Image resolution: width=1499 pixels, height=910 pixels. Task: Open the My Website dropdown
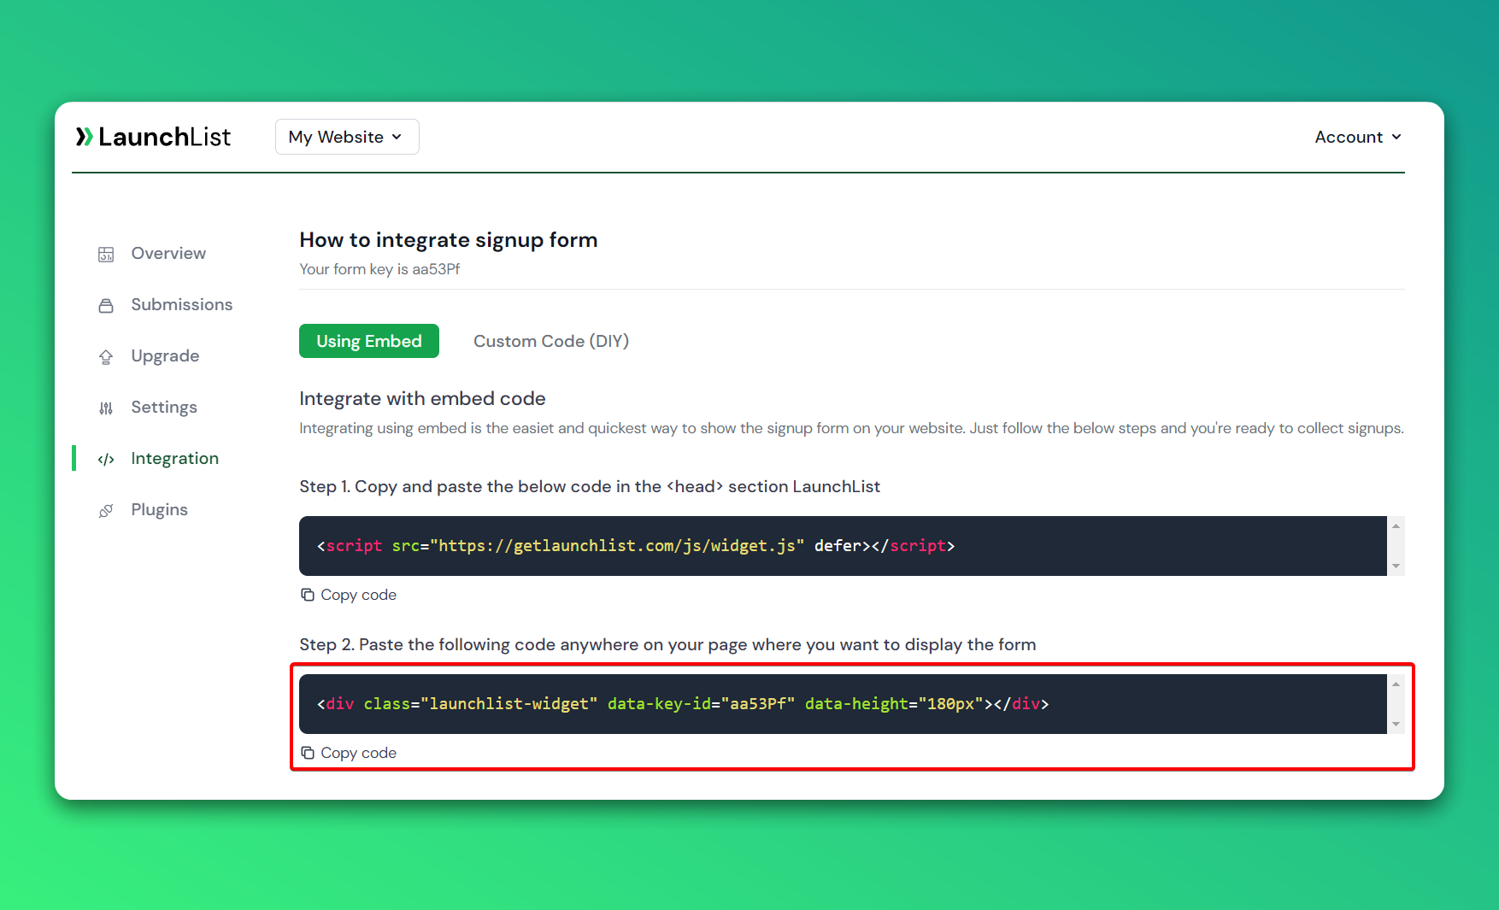(x=347, y=137)
